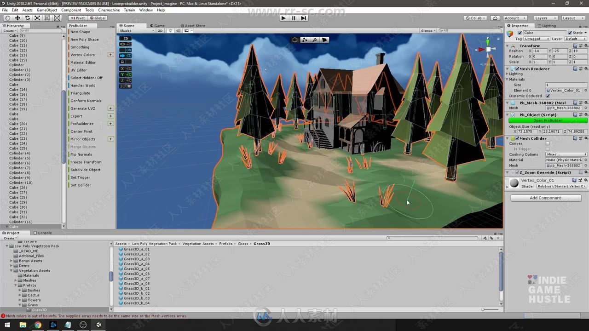Open the Cinemachine menu
The image size is (589, 331).
(109, 10)
